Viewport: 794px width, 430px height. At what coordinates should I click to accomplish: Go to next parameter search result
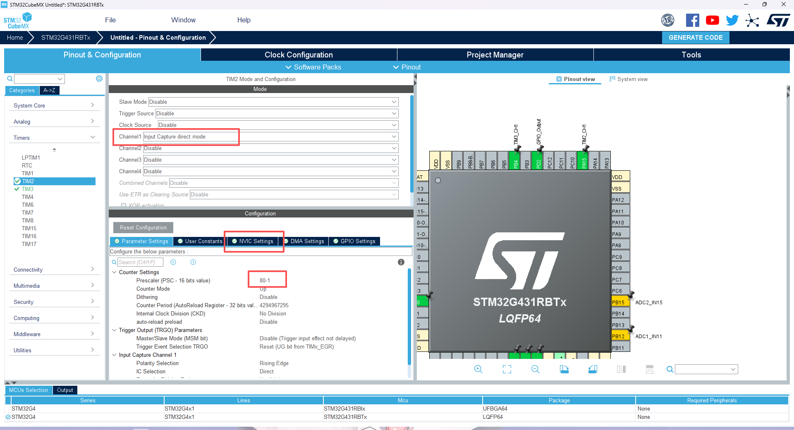click(x=193, y=262)
